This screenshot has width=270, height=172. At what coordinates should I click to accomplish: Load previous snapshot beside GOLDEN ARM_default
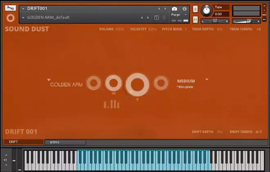[142, 18]
